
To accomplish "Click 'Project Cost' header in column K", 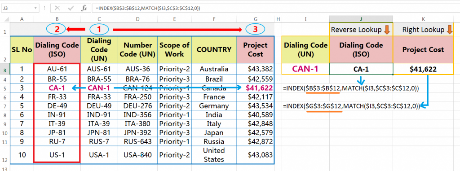I will [x=424, y=49].
